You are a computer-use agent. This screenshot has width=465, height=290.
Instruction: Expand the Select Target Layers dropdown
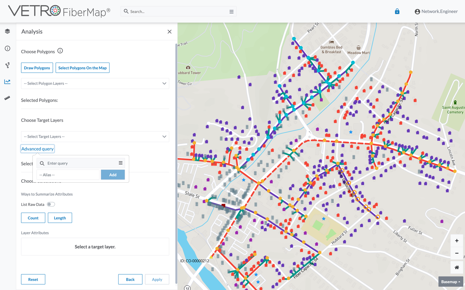point(95,136)
